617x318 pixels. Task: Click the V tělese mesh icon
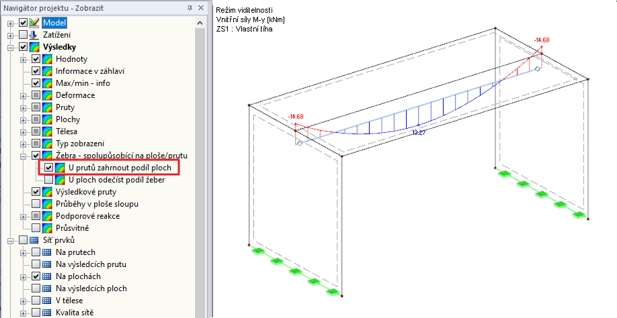pos(47,301)
